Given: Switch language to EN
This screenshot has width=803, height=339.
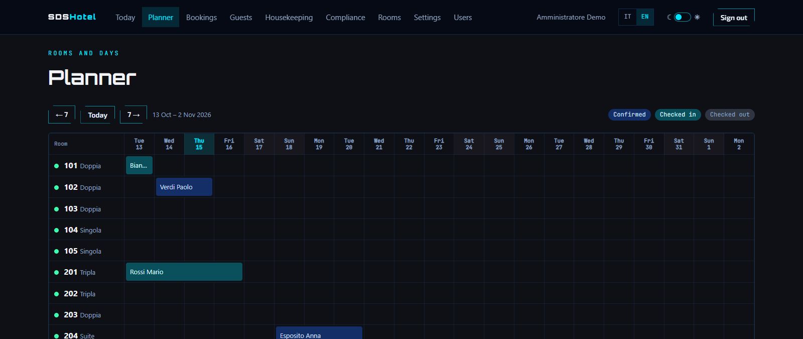Looking at the screenshot, I should 645,17.
